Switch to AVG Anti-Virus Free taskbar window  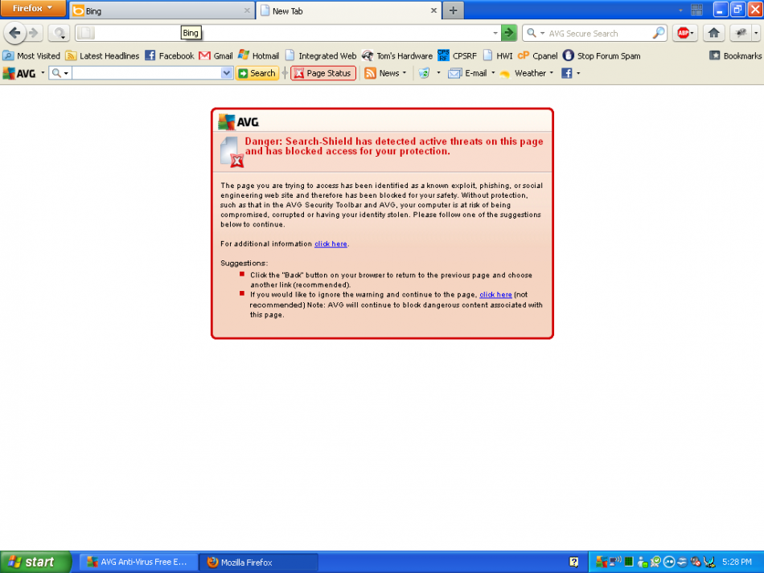pos(138,563)
